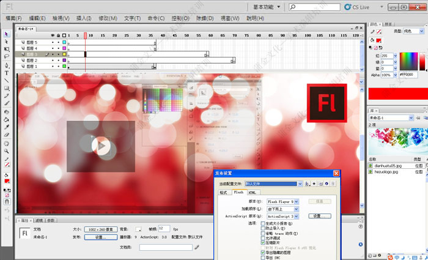This screenshot has height=260, width=428.
Task: Select the Text tool
Action: (7, 73)
